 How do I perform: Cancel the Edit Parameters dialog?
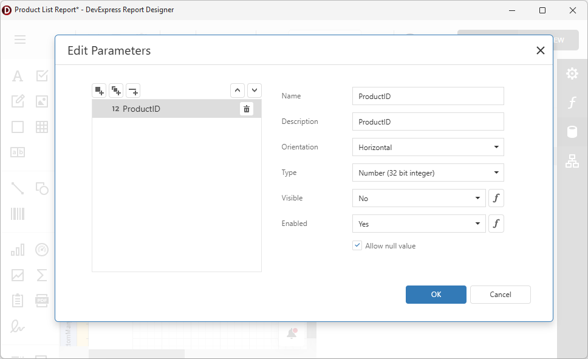point(500,295)
